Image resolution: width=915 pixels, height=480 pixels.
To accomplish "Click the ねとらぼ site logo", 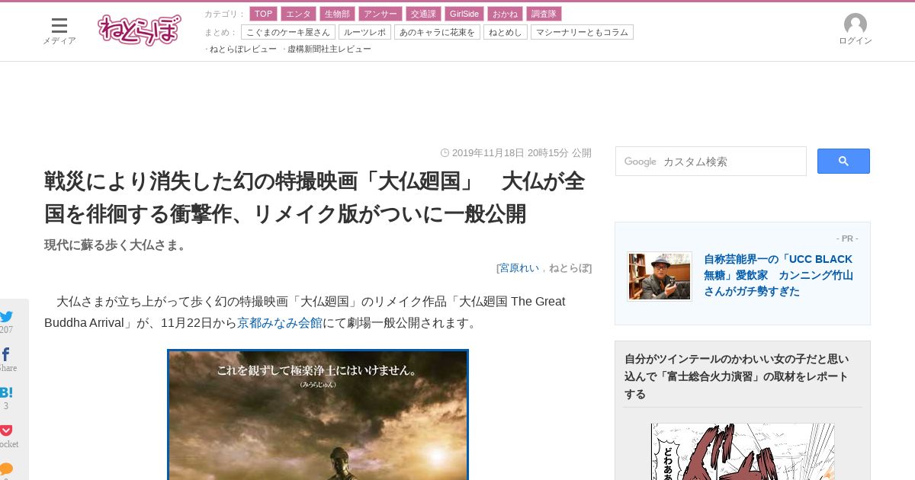I will point(140,30).
